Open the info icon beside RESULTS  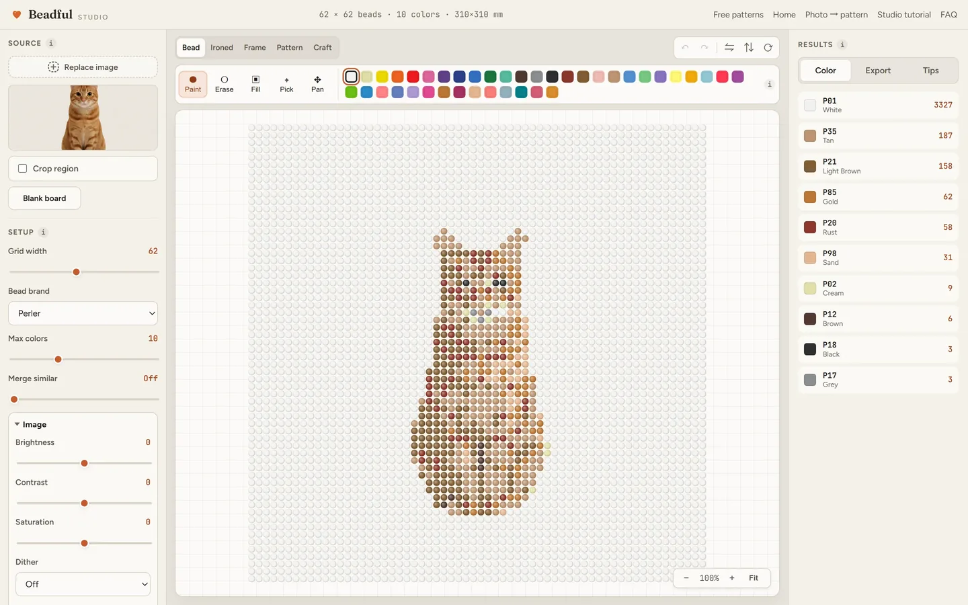pyautogui.click(x=842, y=44)
